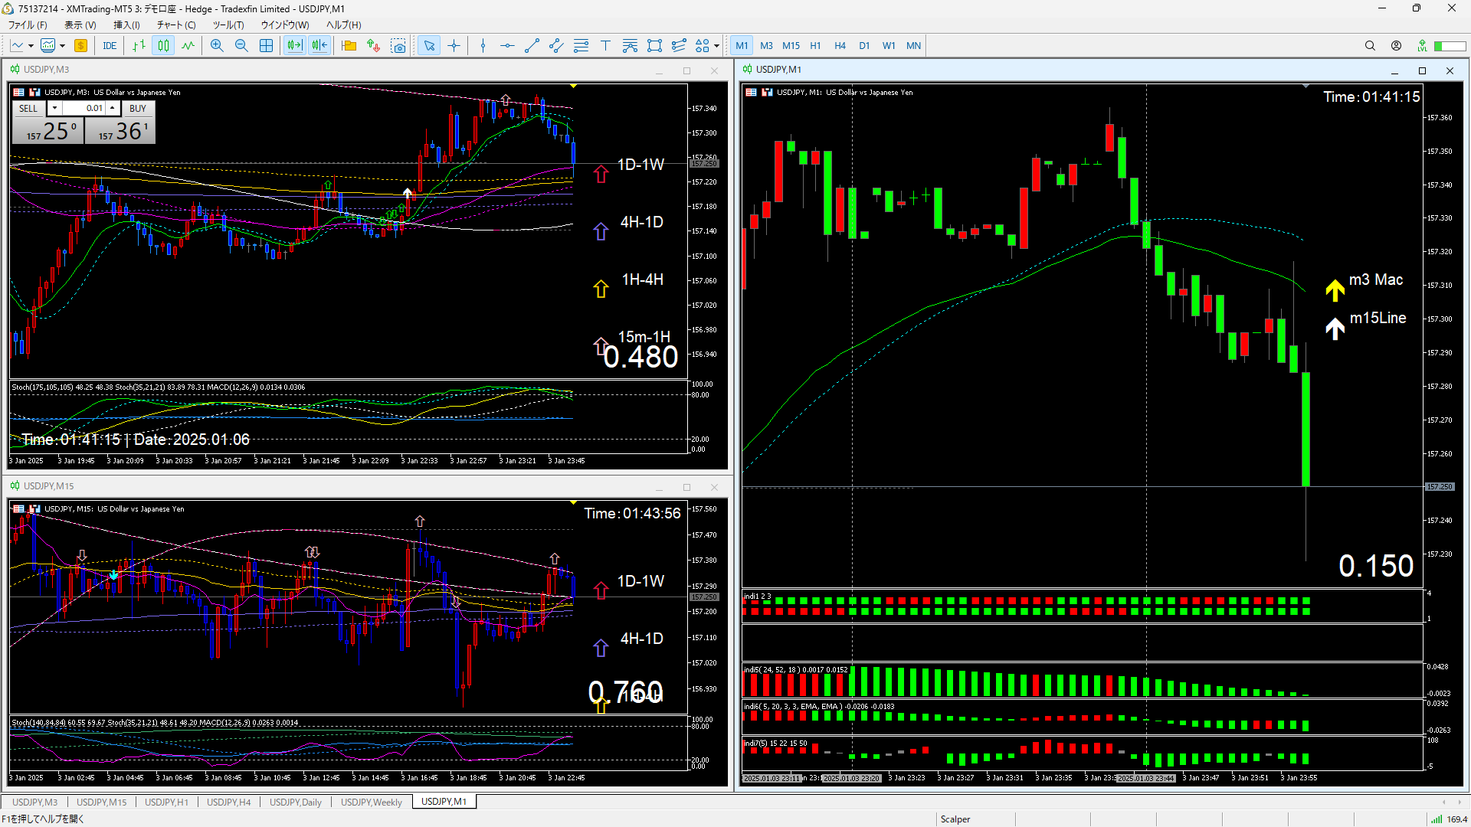Click the BUY one-click trading button

coord(137,108)
